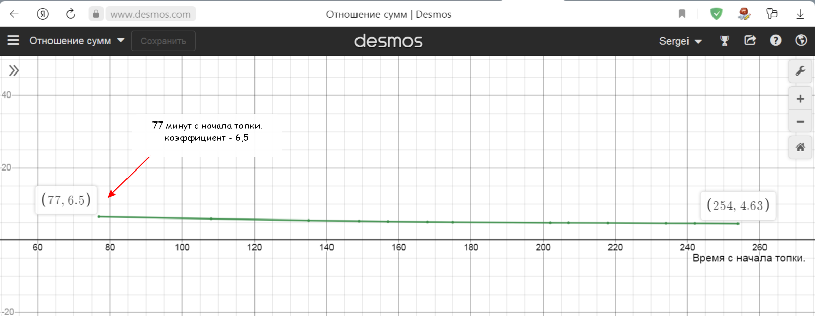
Task: Open the graph settings wrench
Action: click(x=800, y=71)
